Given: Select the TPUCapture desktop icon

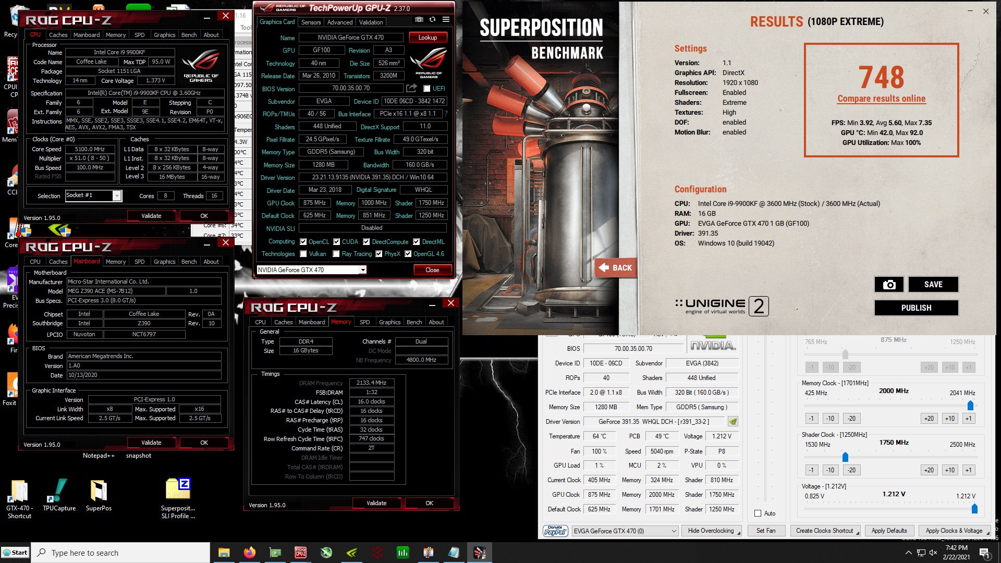Looking at the screenshot, I should [59, 495].
